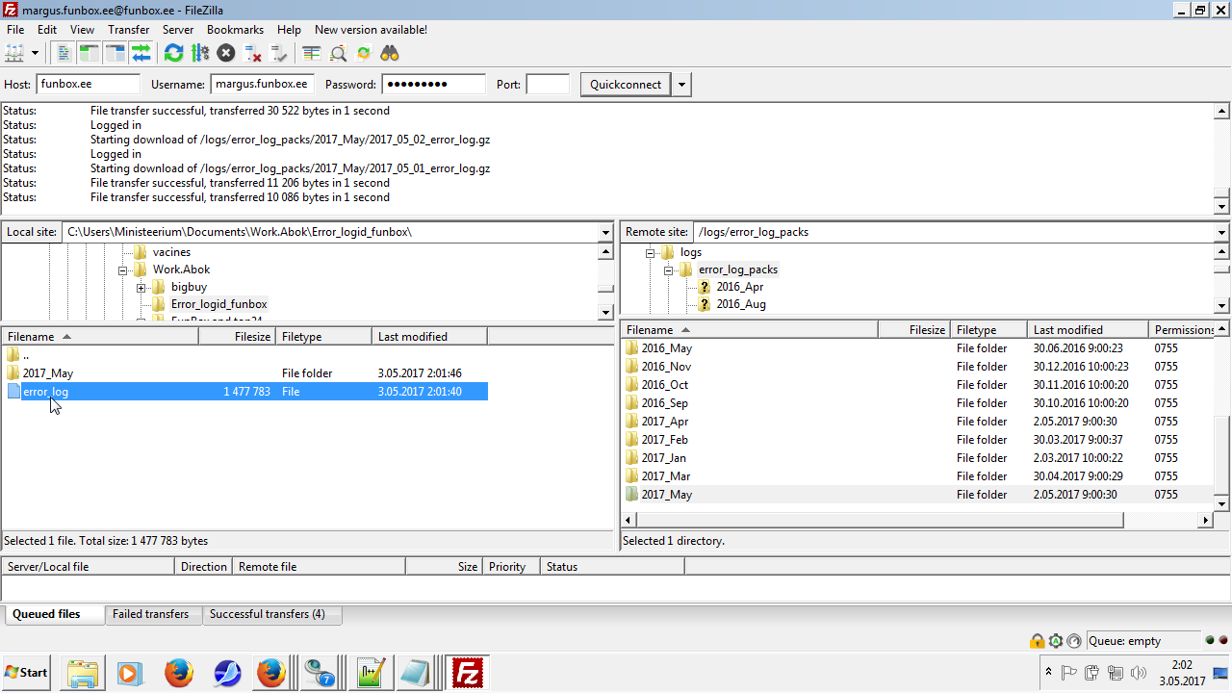The height and width of the screenshot is (693, 1232).
Task: Click the synchronized browsing icon
Action: pyautogui.click(x=364, y=53)
